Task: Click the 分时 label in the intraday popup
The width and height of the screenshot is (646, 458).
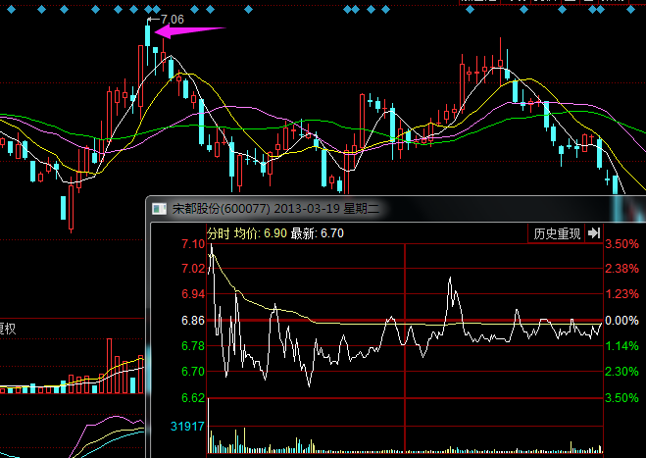Action: [218, 233]
